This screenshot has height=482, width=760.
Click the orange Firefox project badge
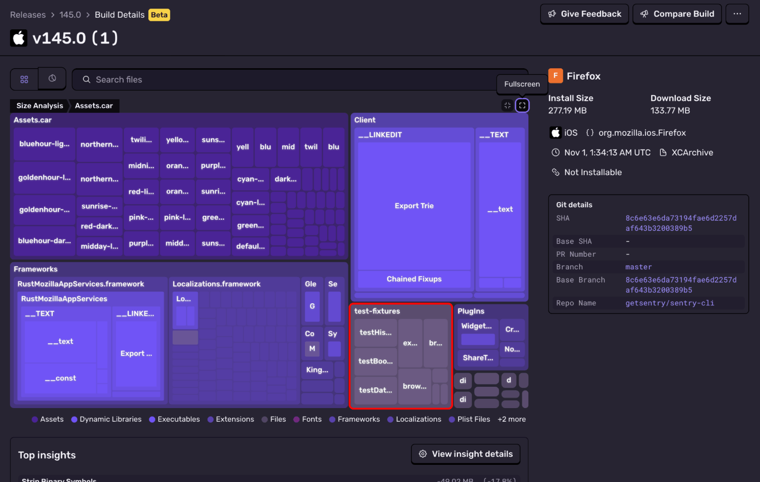tap(555, 76)
